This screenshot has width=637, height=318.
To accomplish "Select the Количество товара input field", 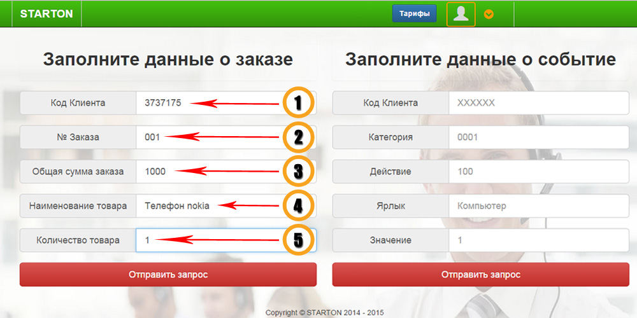I will point(226,240).
